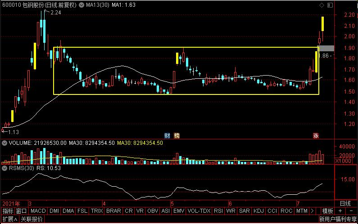Viewport: 358px width, 224px height.
Task: Click the 1.13 low price label
Action: (14, 132)
